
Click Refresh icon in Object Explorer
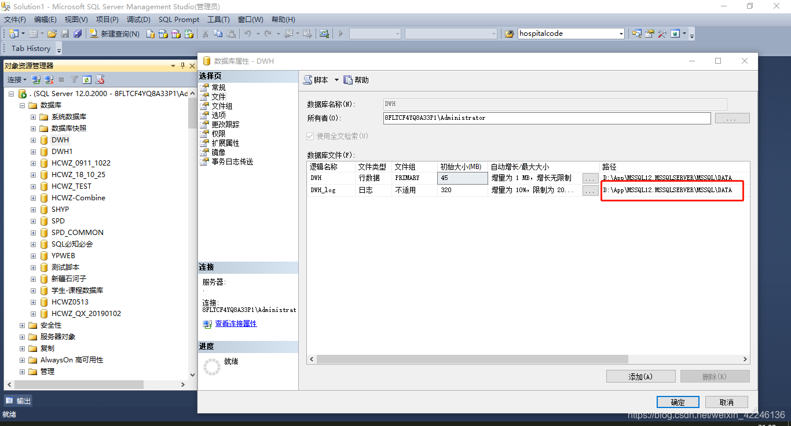coord(87,79)
